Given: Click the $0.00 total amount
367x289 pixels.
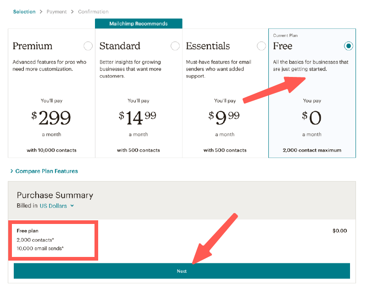Looking at the screenshot, I should pos(340,231).
